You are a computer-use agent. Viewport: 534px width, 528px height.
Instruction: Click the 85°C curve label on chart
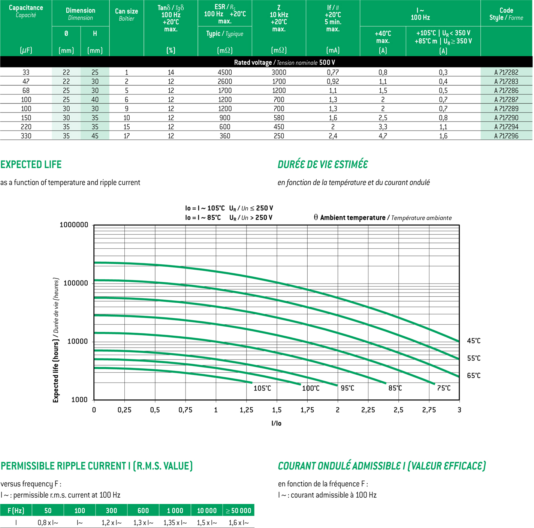click(x=395, y=388)
